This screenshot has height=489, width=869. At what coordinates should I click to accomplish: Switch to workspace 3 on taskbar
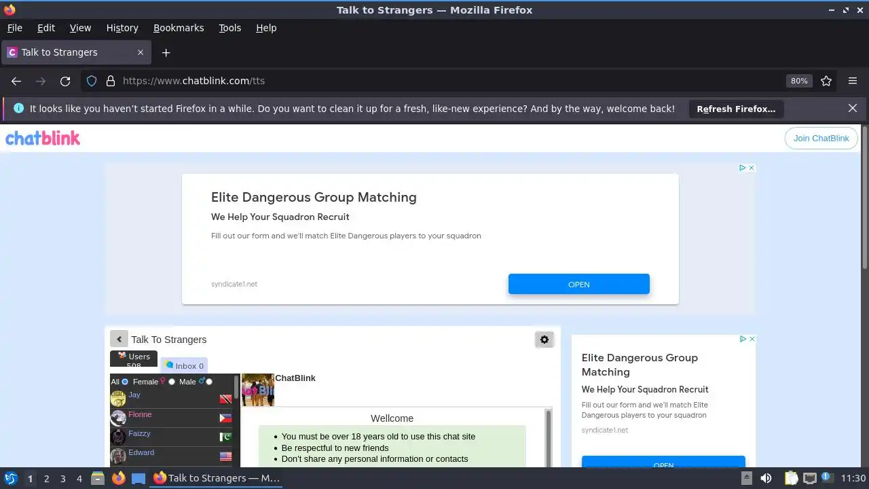click(x=62, y=478)
